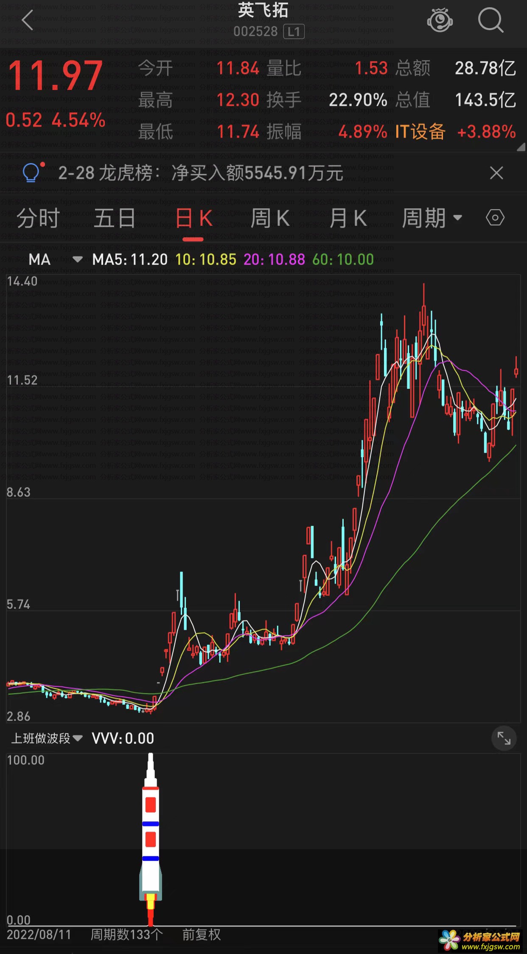
Task: Switch to 分时 tab
Action: 38,218
